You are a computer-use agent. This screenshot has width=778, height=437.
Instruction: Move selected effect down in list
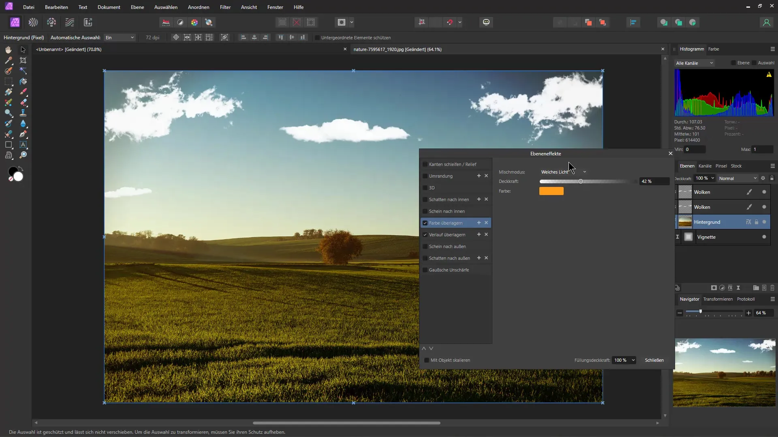click(431, 348)
